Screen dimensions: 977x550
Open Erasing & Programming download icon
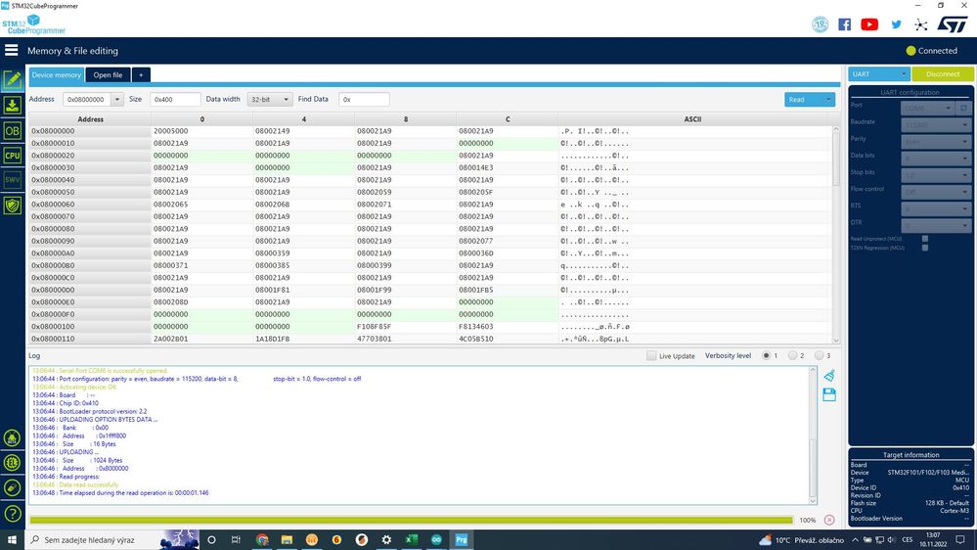pos(13,106)
